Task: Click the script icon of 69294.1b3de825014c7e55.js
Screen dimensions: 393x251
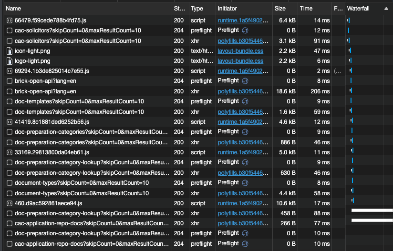Action: (x=9, y=71)
